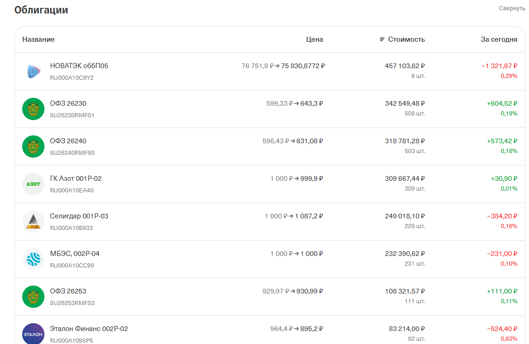This screenshot has height=344, width=529.
Task: Click the НОВАТЭК об6П05 bond logo
Action: click(x=33, y=71)
